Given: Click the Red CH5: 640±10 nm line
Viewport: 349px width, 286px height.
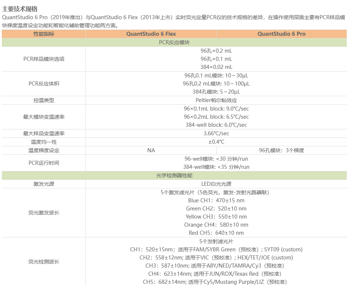Looking at the screenshot, I should pyautogui.click(x=216, y=233).
